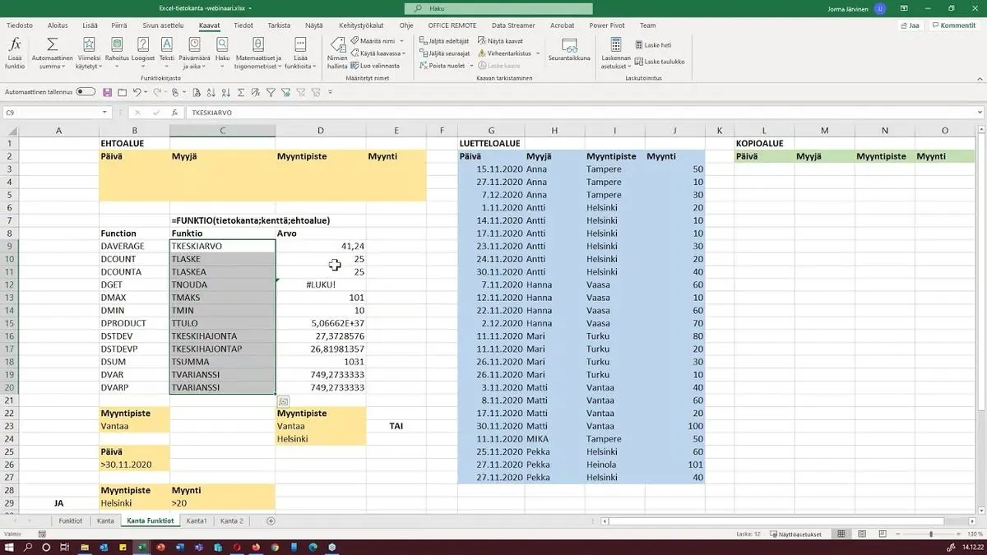The height and width of the screenshot is (555, 987).
Task: Open the Lisää funktio dialog
Action: pos(14,52)
